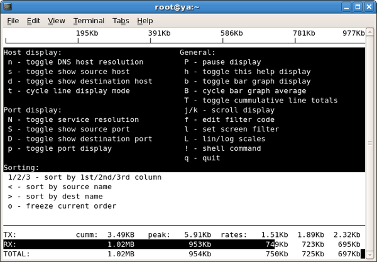Click the terminal window icon in title bar
377x262 pixels.
(x=8, y=6)
